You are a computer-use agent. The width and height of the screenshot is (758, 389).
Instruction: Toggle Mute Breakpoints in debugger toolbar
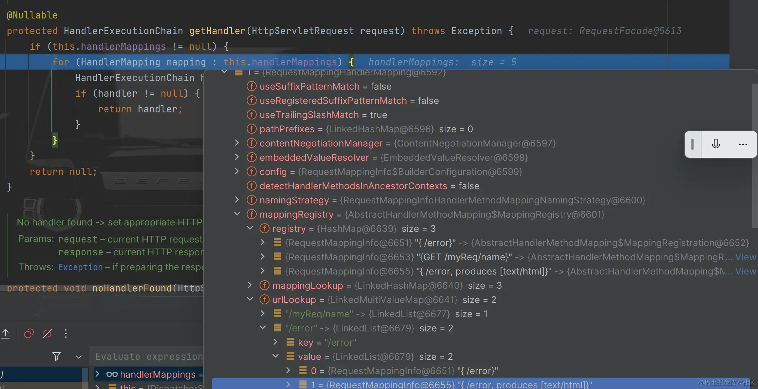tap(47, 334)
